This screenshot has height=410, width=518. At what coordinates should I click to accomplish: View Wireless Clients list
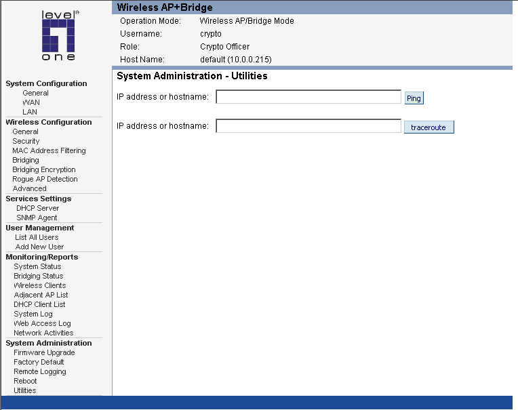39,285
